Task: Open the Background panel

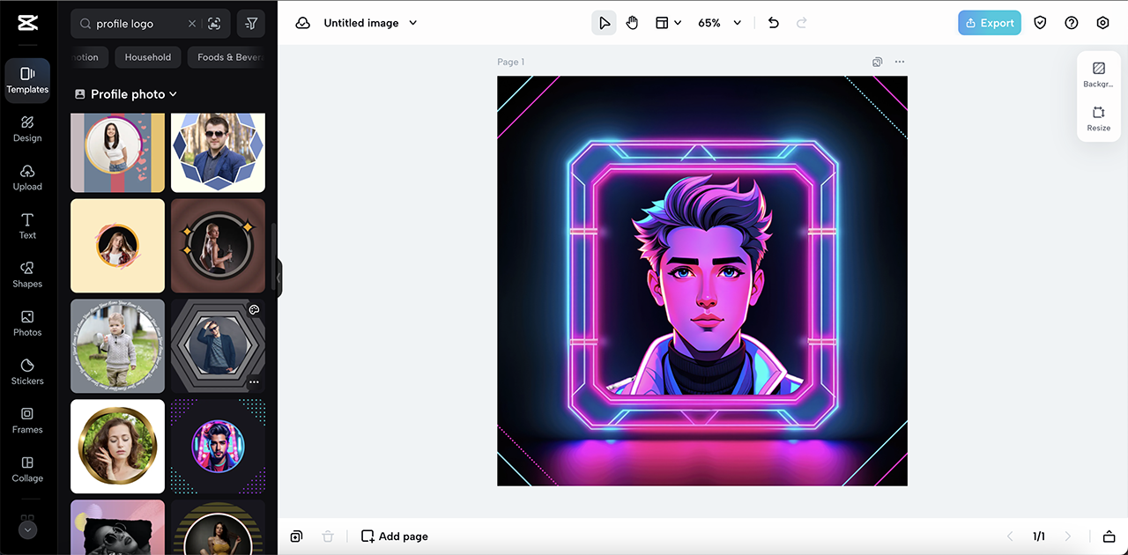Action: coord(1099,74)
